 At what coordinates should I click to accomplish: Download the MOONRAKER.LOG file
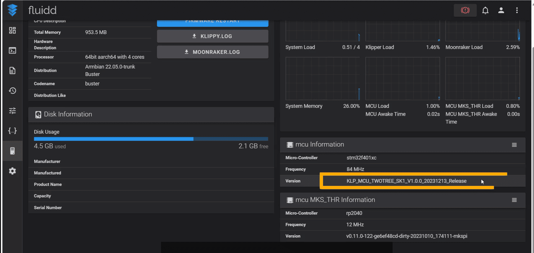pos(212,52)
